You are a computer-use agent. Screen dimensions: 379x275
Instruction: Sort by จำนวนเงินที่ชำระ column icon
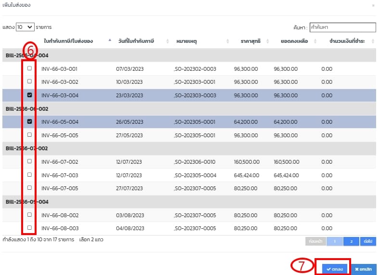click(371, 41)
